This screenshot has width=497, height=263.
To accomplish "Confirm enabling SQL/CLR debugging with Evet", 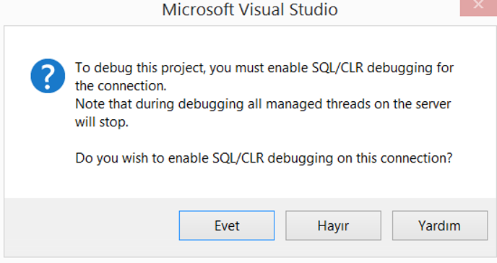I will [227, 225].
